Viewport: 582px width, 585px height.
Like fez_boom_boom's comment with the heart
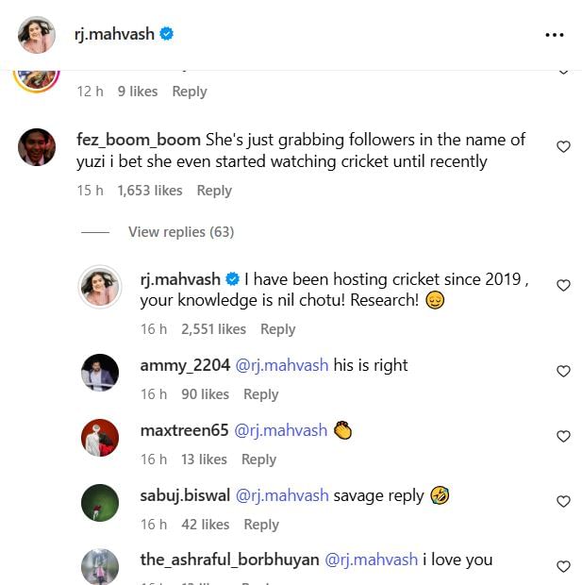(x=563, y=147)
